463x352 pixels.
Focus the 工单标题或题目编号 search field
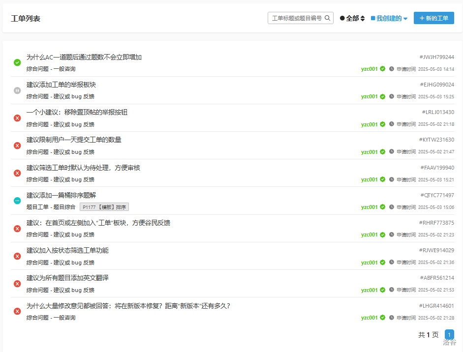(x=297, y=18)
